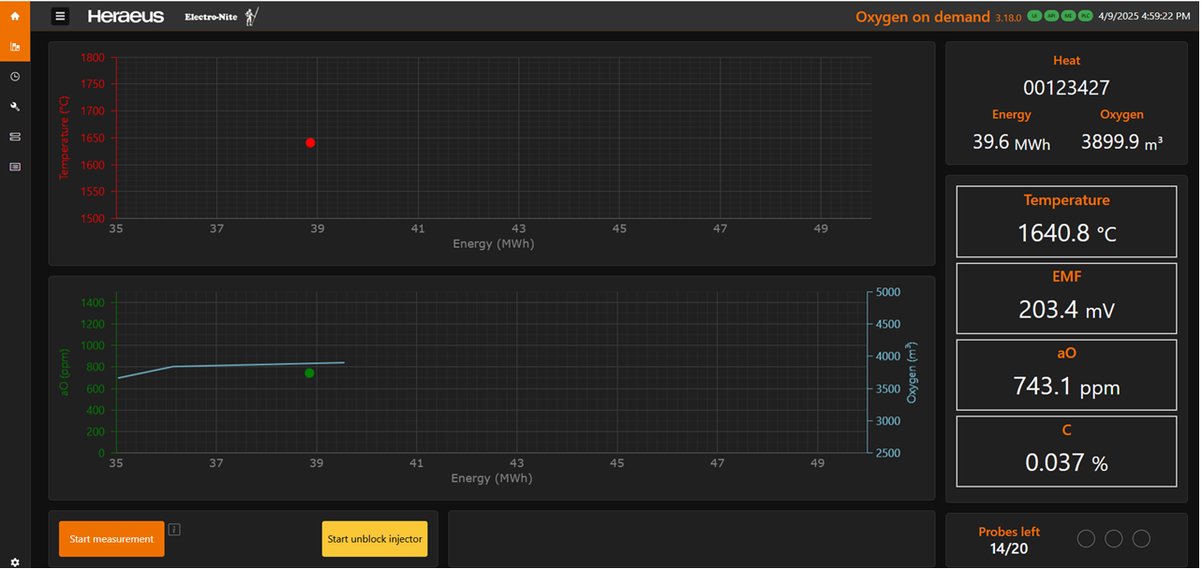Viewport: 1202px width, 569px height.
Task: Open settings gear at sidebar bottom
Action: [x=14, y=562]
